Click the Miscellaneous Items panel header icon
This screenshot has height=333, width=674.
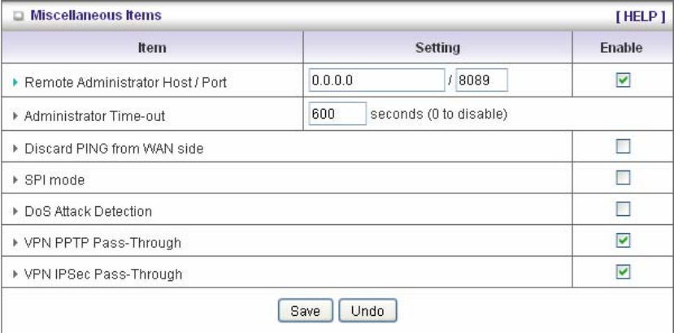[18, 15]
